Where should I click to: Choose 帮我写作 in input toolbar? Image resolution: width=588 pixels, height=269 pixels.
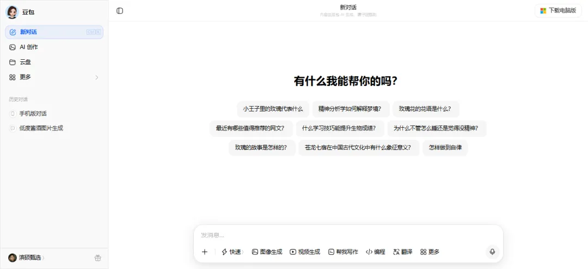(343, 252)
